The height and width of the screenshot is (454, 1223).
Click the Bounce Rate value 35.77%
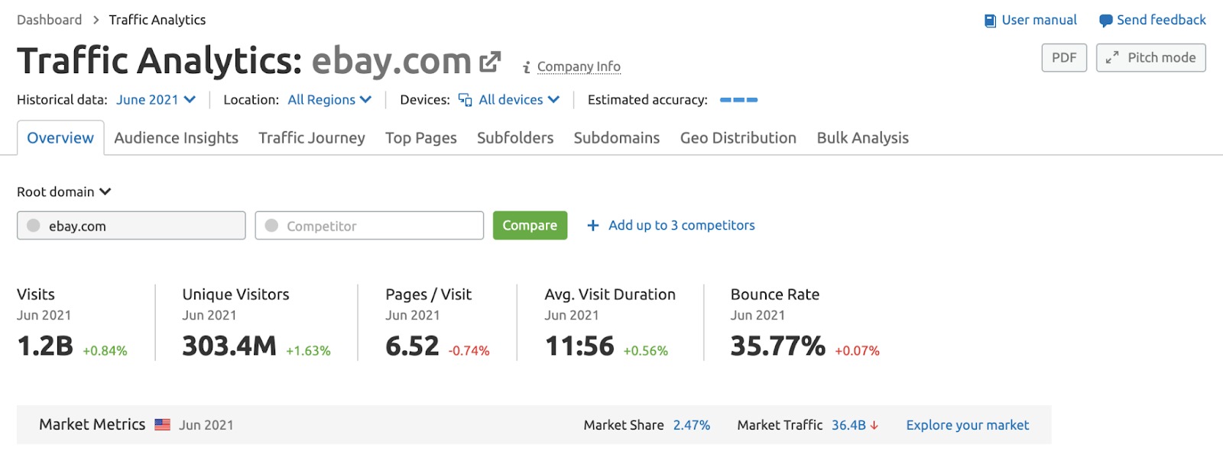tap(777, 346)
